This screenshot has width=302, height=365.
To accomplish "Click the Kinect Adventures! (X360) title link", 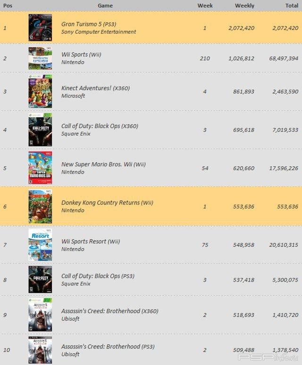I will tap(95, 88).
